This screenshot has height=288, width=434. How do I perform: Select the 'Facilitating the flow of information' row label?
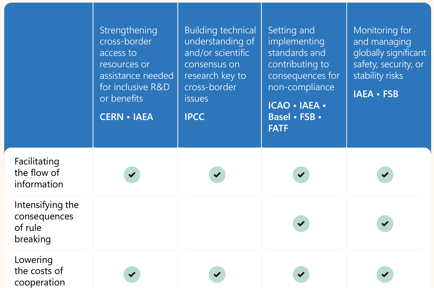pyautogui.click(x=39, y=173)
